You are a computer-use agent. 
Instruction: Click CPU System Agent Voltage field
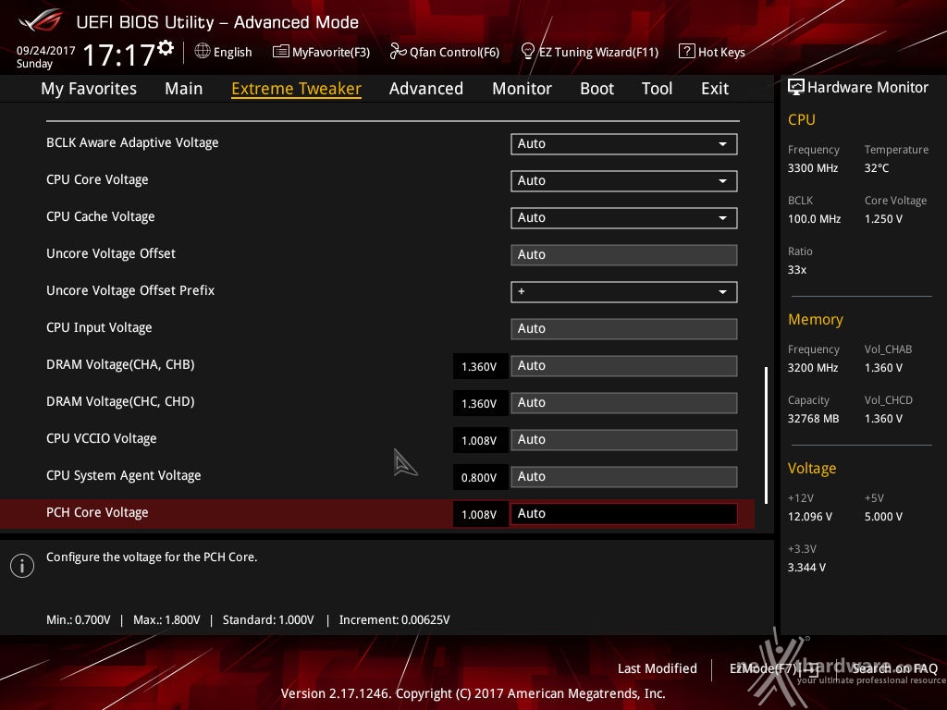pos(624,477)
